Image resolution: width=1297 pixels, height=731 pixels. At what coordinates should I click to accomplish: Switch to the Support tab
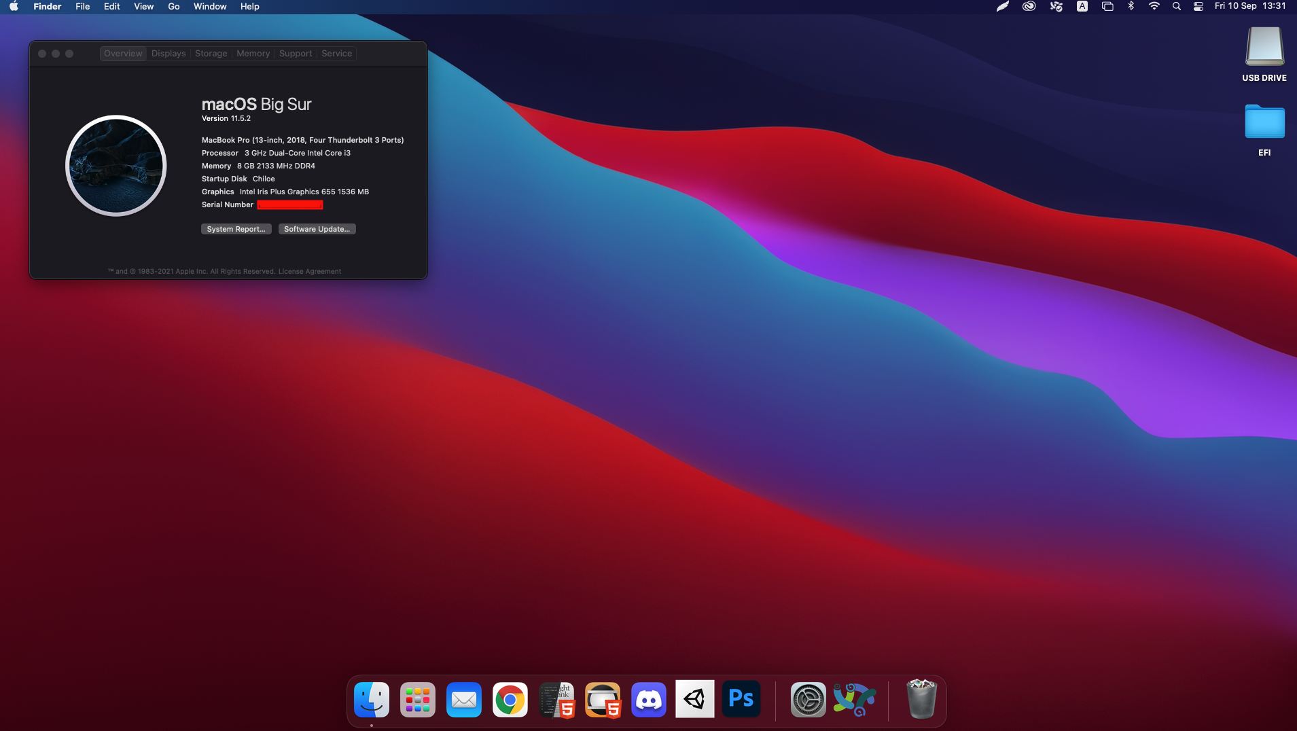coord(296,54)
